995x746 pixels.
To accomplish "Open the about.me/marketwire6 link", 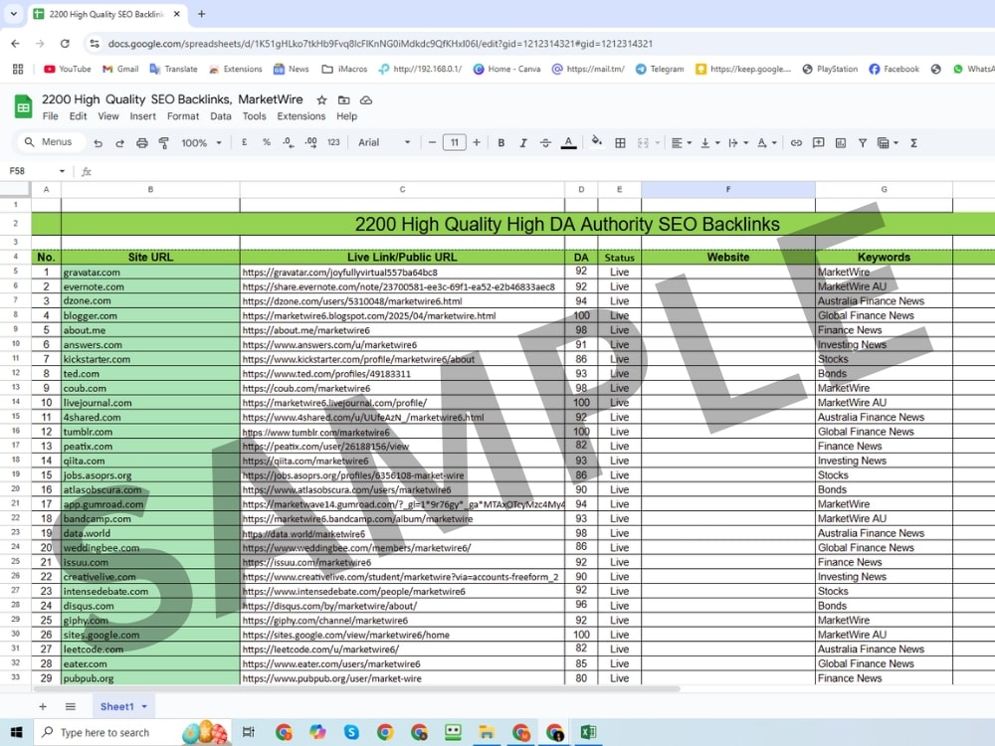I will tap(305, 330).
